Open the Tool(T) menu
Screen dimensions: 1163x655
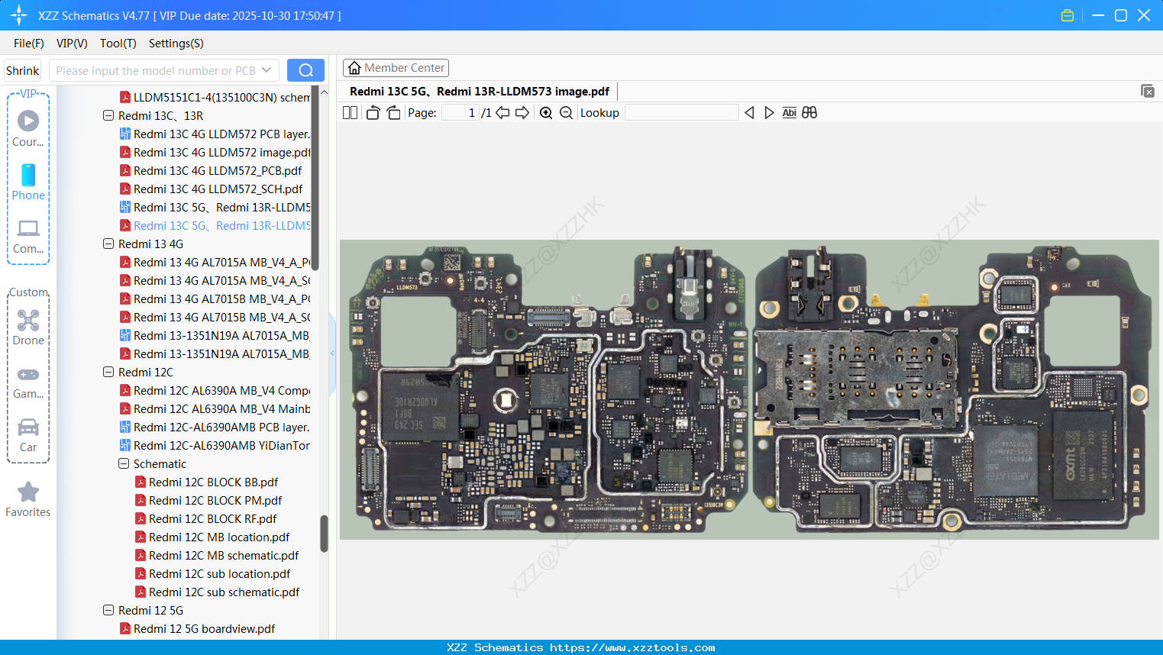(118, 44)
